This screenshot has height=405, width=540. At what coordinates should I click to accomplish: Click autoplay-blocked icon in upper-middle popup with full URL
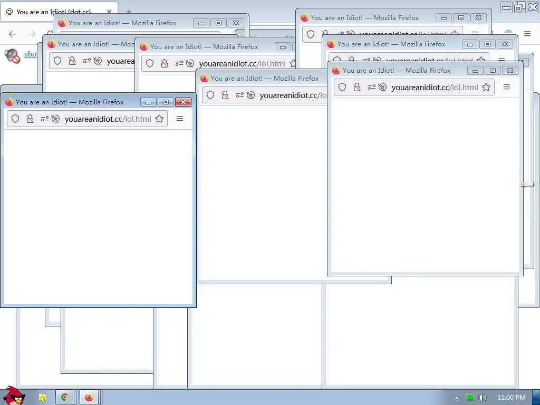pyautogui.click(x=190, y=63)
